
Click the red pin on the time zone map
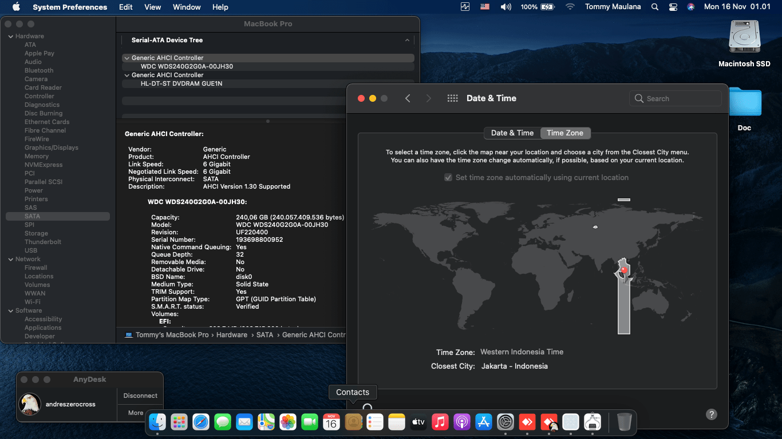click(x=624, y=269)
